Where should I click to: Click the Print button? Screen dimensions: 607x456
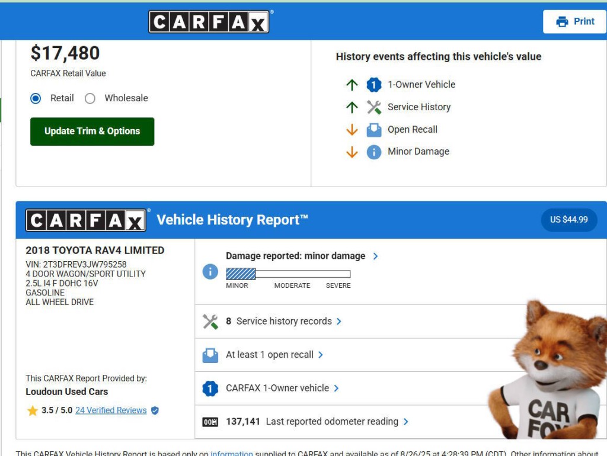point(575,22)
